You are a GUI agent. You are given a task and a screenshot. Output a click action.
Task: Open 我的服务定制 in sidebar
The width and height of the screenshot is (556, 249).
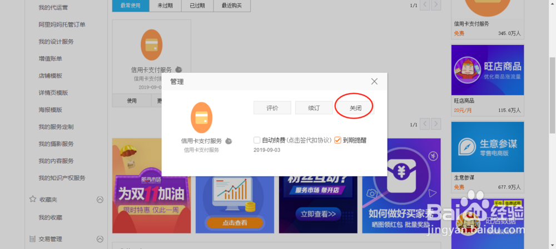coord(56,126)
